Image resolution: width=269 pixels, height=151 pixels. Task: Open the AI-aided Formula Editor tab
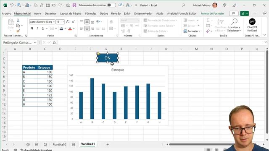[x=182, y=13]
